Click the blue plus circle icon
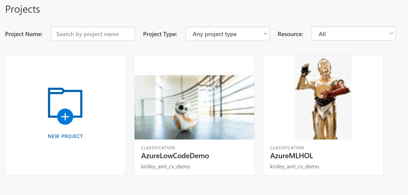 tap(65, 117)
